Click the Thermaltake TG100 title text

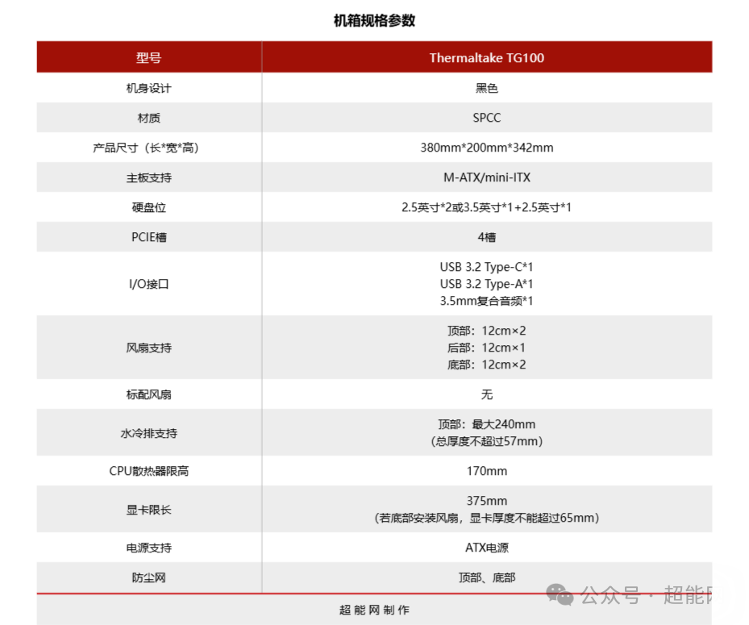[485, 57]
